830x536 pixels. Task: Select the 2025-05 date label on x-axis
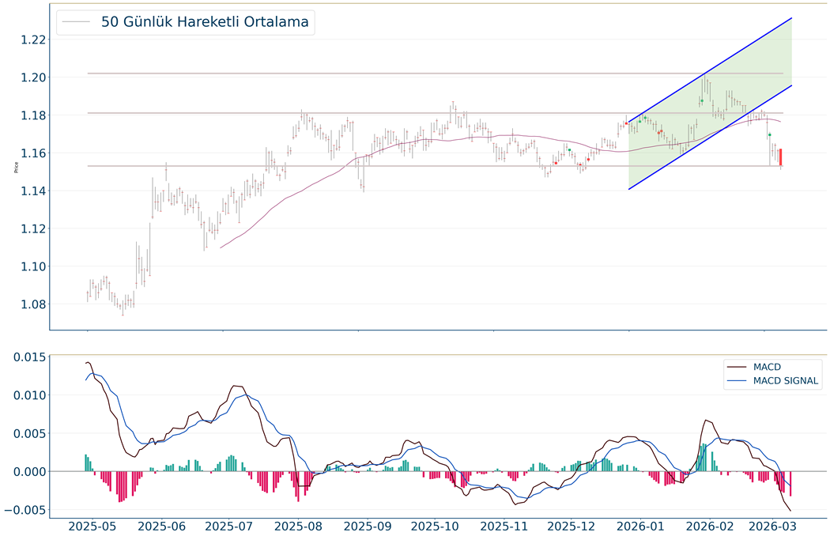[92, 526]
